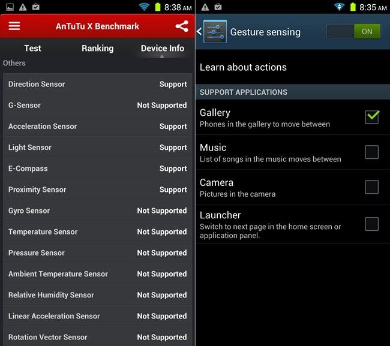
Task: Tap briefcase check icon in left status bar
Action: click(x=36, y=7)
